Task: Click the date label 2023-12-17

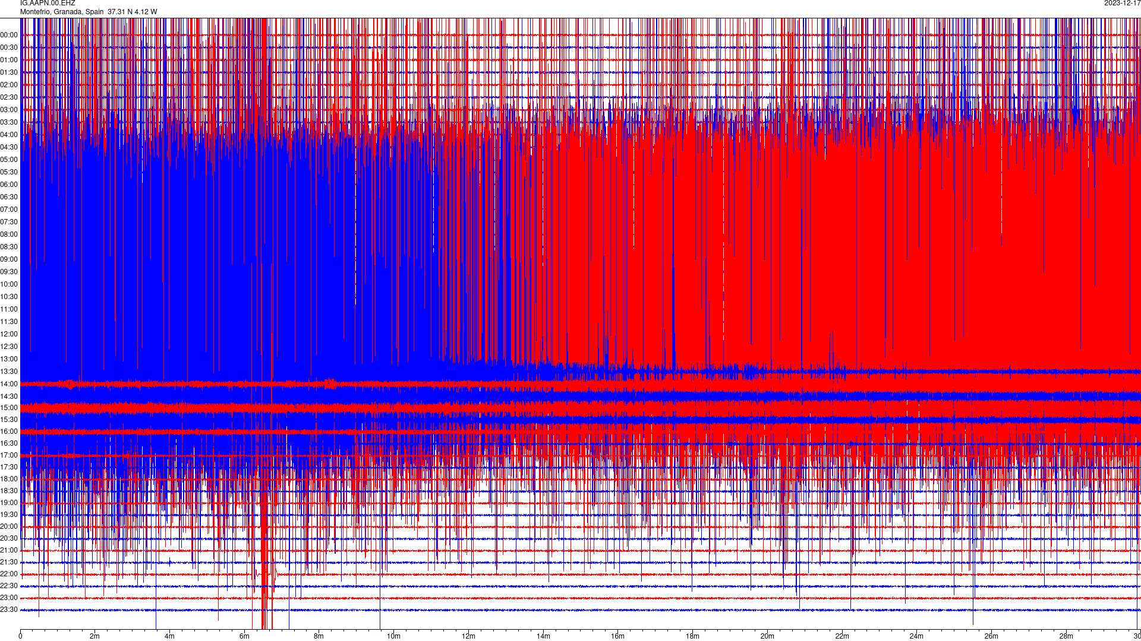Action: pyautogui.click(x=1122, y=3)
